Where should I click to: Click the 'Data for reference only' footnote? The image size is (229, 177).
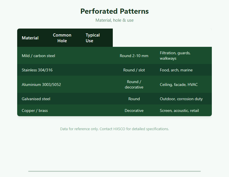[114, 129]
